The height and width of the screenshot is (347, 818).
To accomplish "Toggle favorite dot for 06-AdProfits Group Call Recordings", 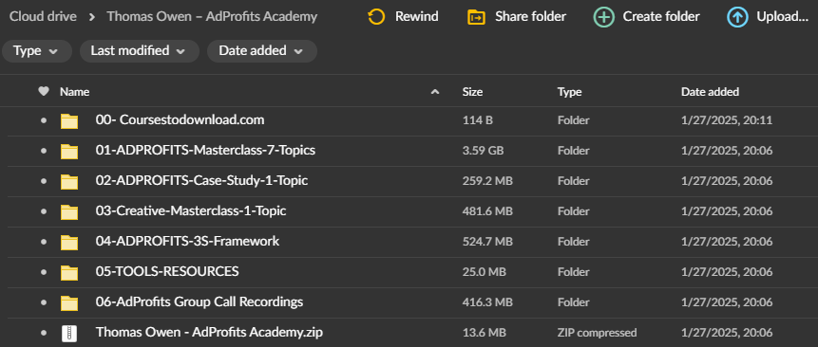I will (44, 302).
